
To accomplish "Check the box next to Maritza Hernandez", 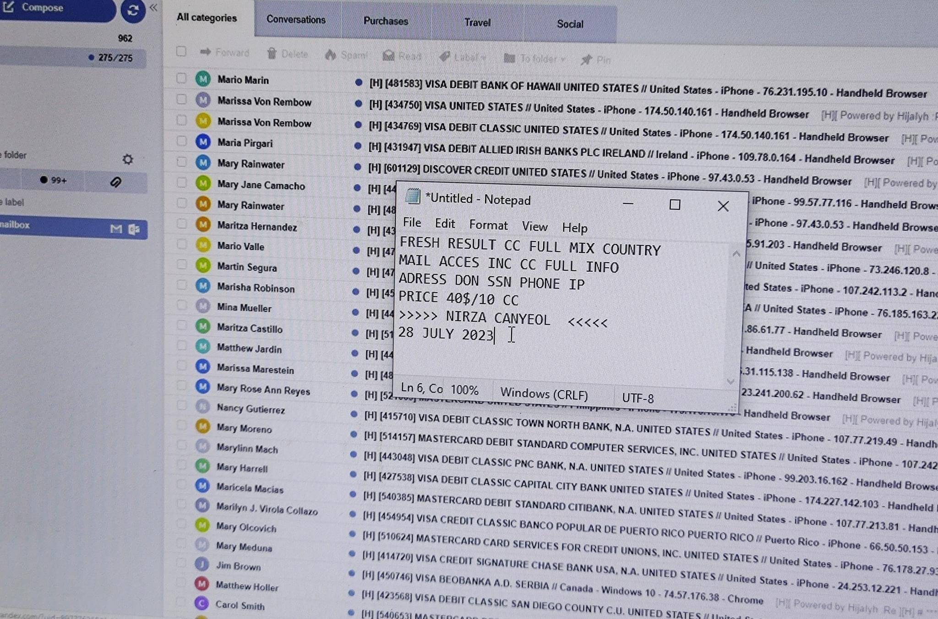I will tap(182, 224).
